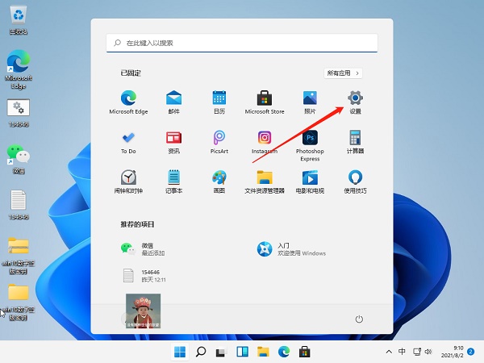Expand hidden tray icons chevron
484x363 pixels.
point(389,352)
